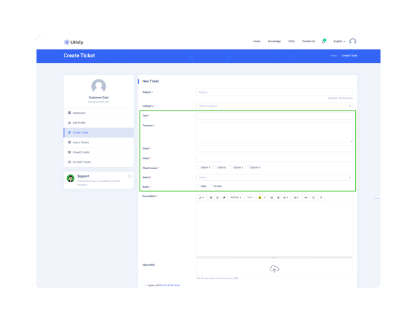Open the notifications bell

323,41
